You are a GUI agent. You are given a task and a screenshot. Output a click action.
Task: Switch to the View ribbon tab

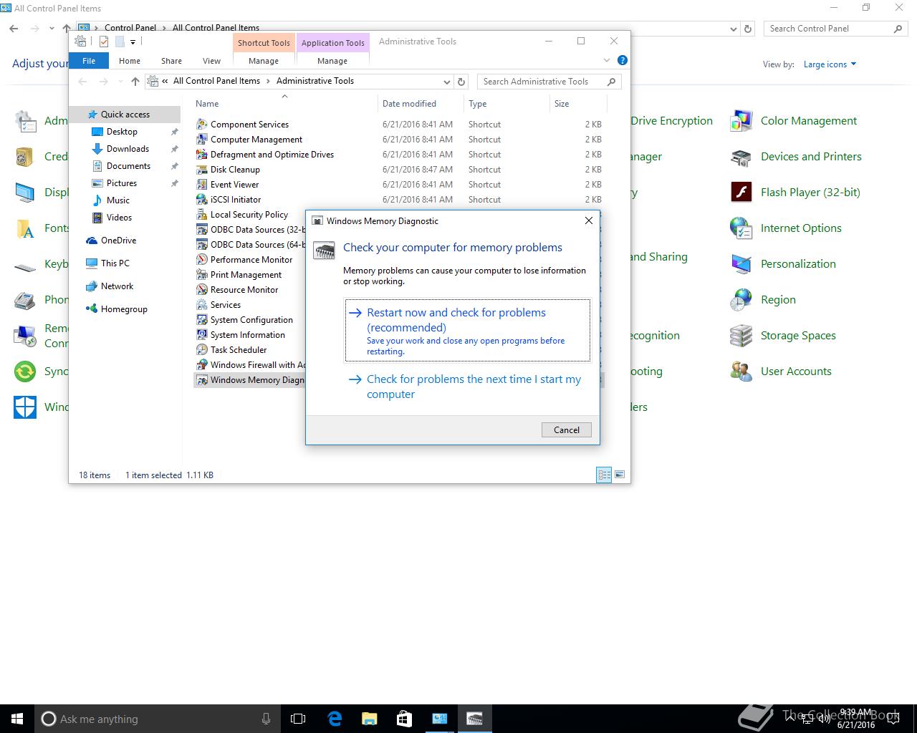pyautogui.click(x=211, y=61)
